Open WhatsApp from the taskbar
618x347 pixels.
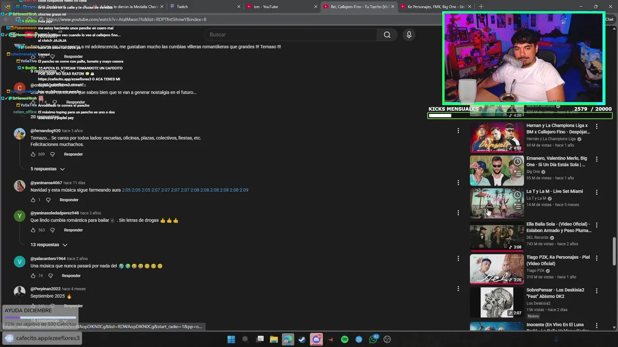[373, 339]
